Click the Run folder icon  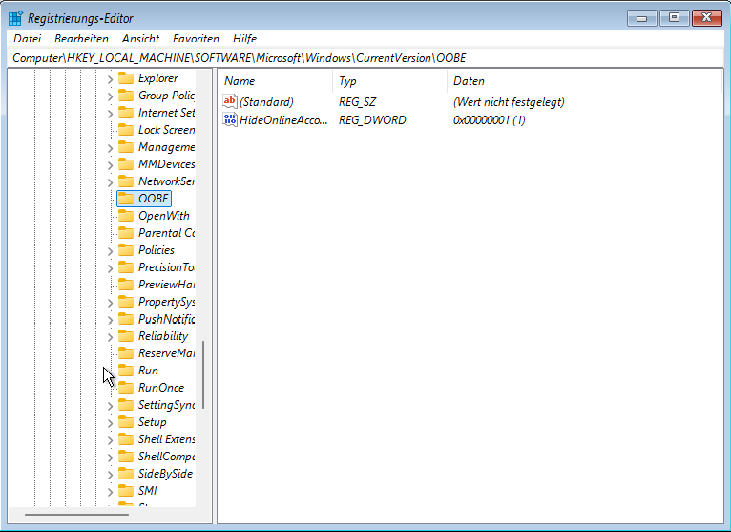(x=126, y=371)
